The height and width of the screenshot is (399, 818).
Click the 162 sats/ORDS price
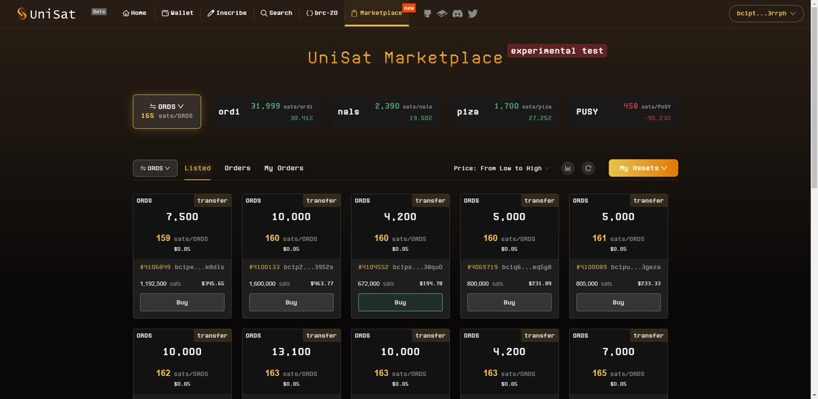[x=182, y=373]
